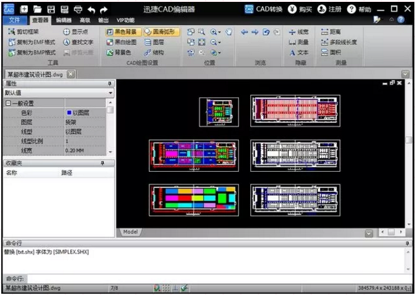Select the 面积 area measuring tool
This screenshot has width=415, height=295.
pos(331,52)
